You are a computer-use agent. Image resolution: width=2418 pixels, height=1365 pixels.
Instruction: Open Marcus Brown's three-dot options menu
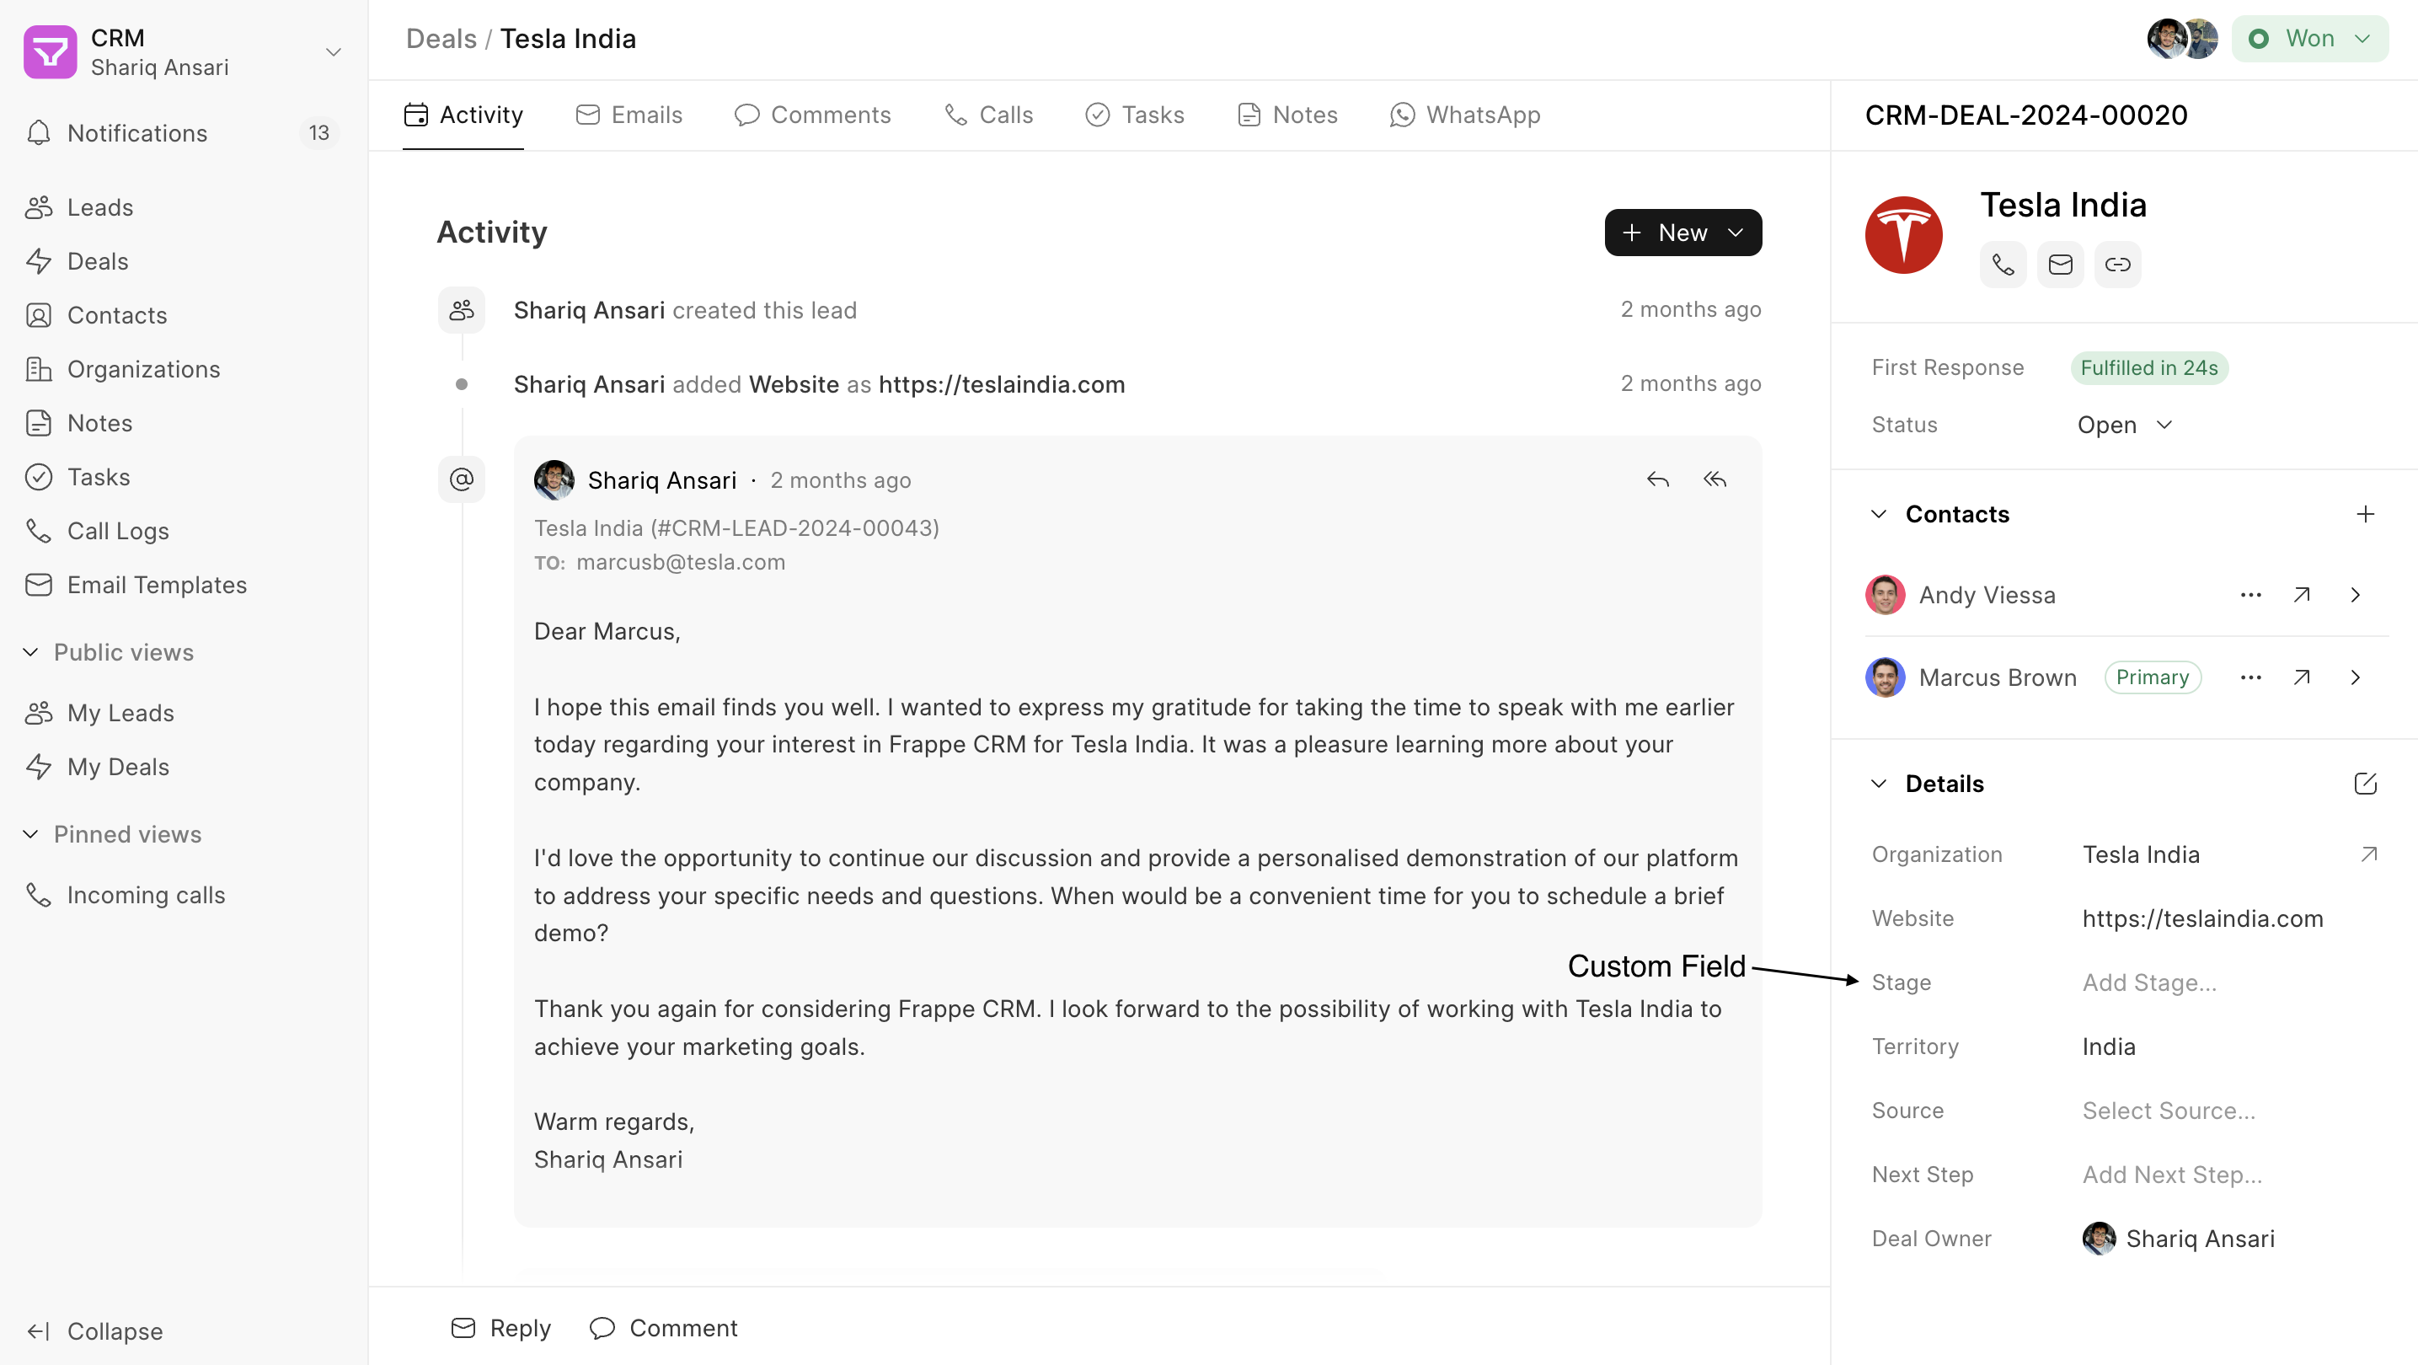[2250, 677]
